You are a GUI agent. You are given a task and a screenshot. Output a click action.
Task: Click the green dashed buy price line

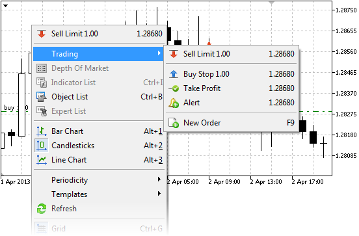(315, 112)
